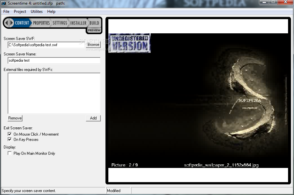Click the next step right arrow
This screenshot has width=294, height=195.
pos(12,23)
